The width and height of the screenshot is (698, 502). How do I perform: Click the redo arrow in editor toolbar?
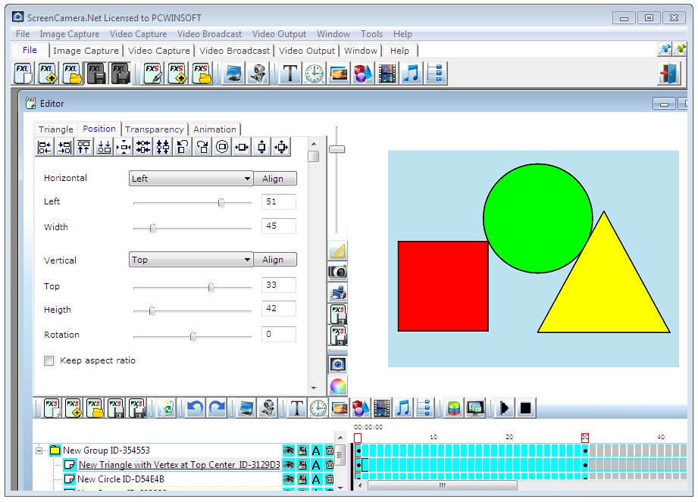tap(217, 408)
